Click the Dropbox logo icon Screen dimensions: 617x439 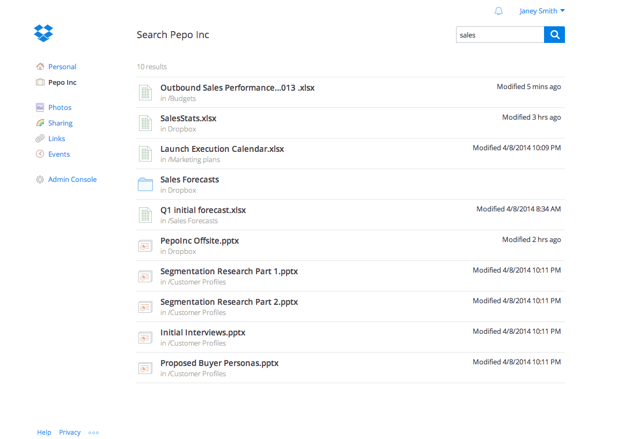click(43, 33)
